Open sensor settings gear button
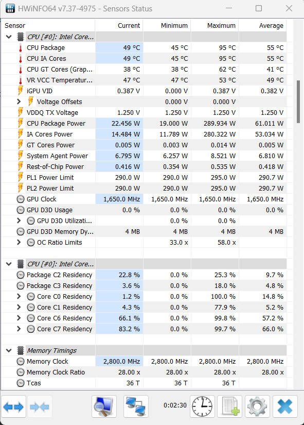Screen dimensions: 304x425 click(257, 406)
